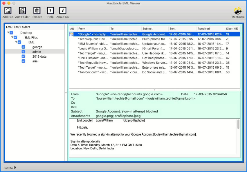Uncheck the 2019 data checkbox

[x=23, y=56]
